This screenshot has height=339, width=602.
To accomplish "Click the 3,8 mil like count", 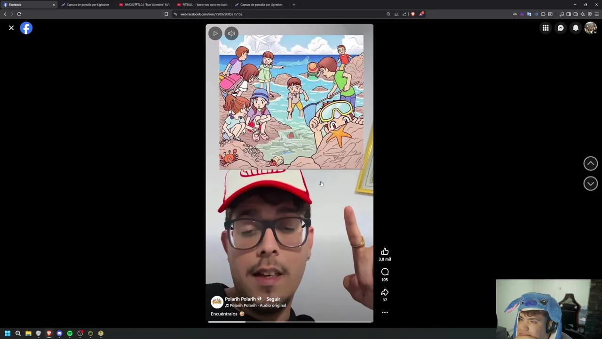I will tap(385, 259).
